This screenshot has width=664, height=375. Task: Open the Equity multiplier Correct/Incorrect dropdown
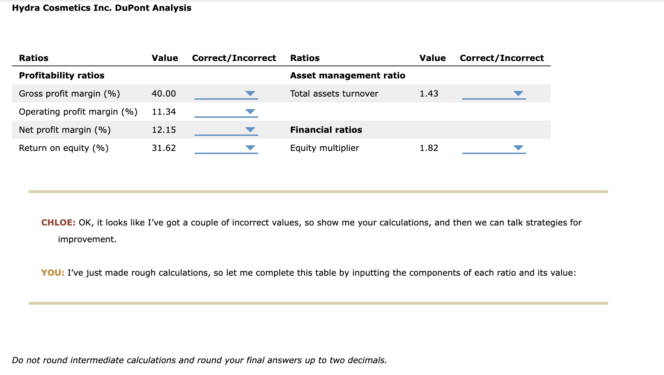click(518, 148)
